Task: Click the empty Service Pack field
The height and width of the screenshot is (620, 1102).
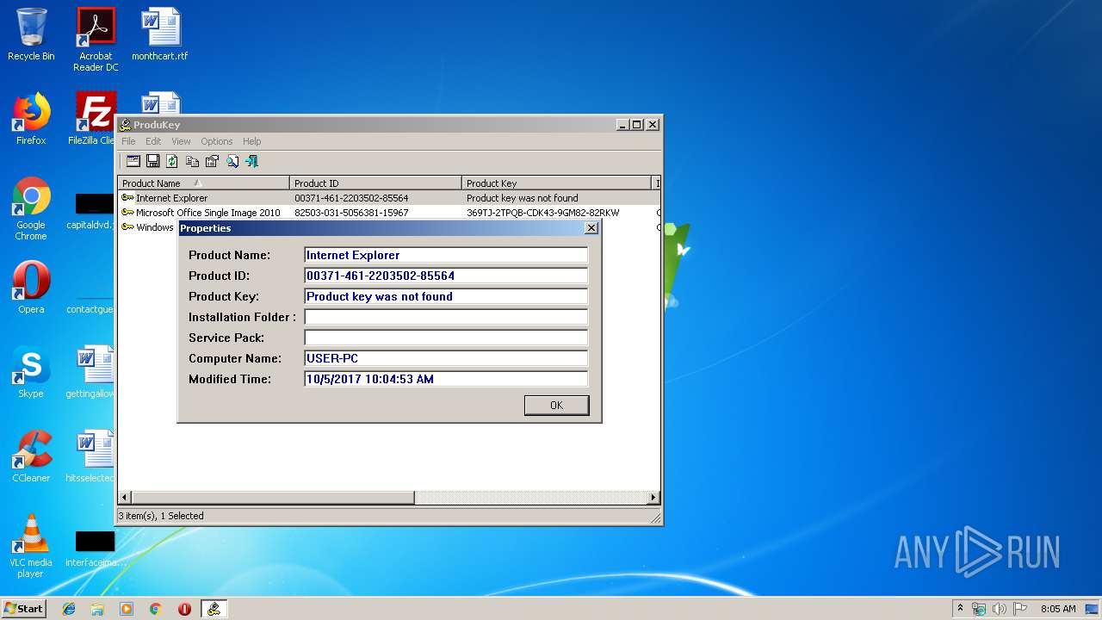Action: coord(446,338)
